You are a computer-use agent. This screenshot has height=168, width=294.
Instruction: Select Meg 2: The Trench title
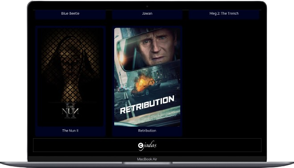click(224, 13)
